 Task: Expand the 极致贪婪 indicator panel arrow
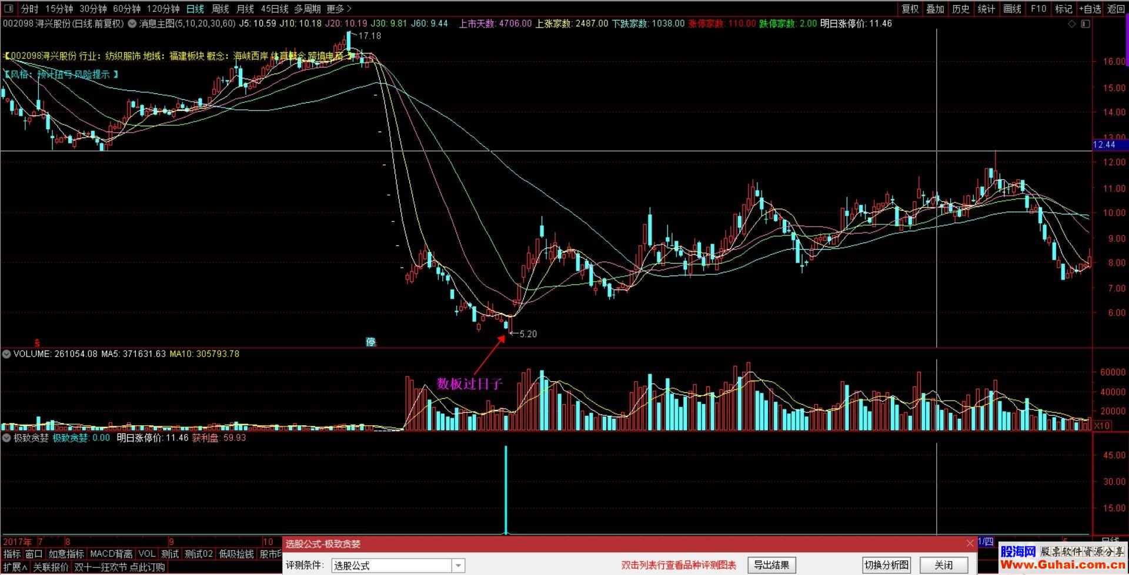pos(6,438)
